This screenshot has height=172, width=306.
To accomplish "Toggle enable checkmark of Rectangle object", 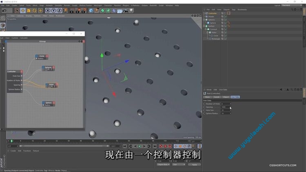I will click(226, 39).
